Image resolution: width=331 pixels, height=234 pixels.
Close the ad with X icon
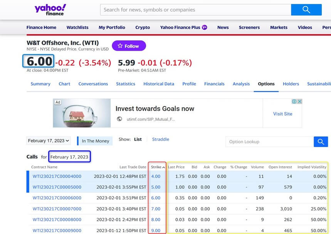click(x=299, y=101)
